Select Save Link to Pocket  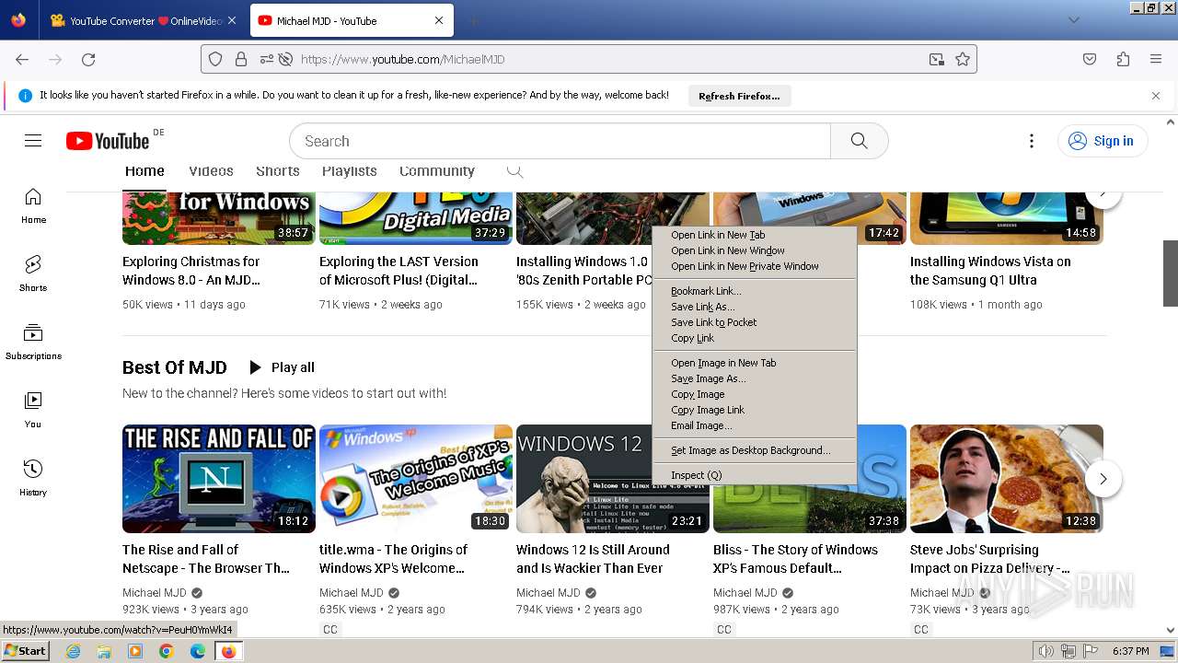(755, 322)
